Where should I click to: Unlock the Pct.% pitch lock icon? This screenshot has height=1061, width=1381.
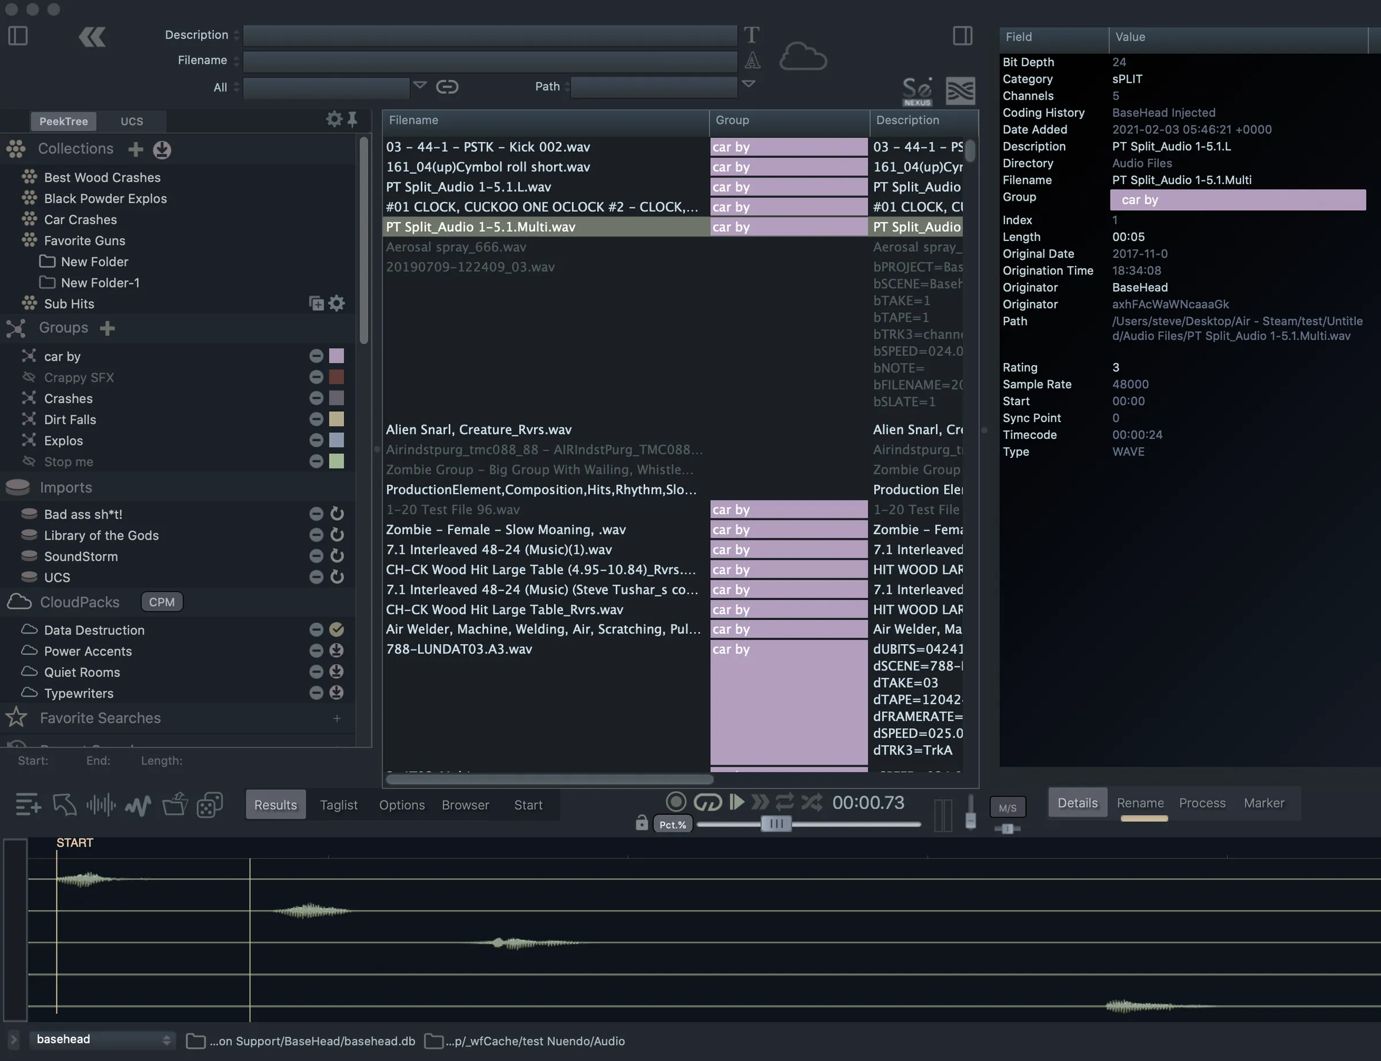[642, 823]
